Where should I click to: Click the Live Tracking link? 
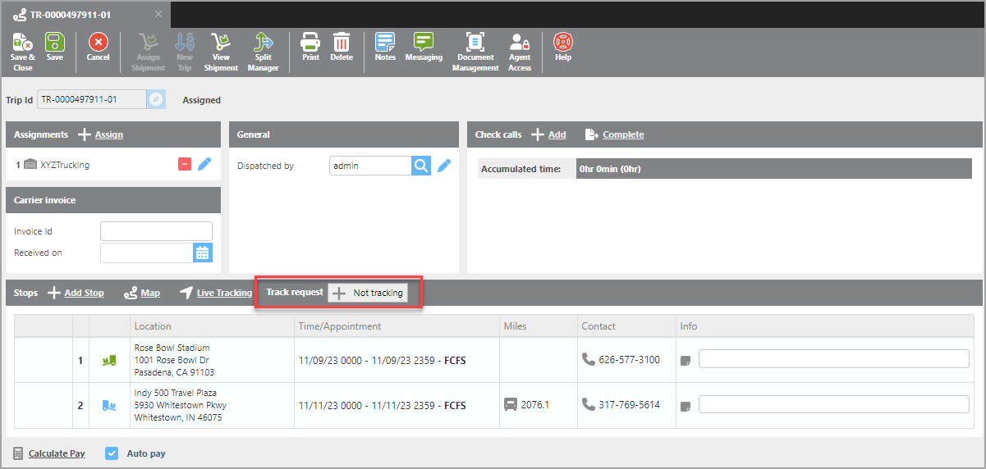click(224, 293)
